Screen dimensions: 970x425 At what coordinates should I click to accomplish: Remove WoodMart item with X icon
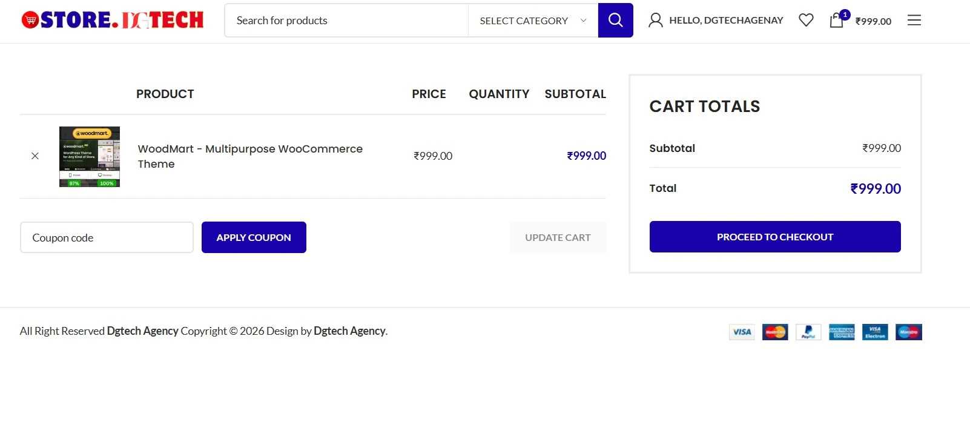coord(35,156)
